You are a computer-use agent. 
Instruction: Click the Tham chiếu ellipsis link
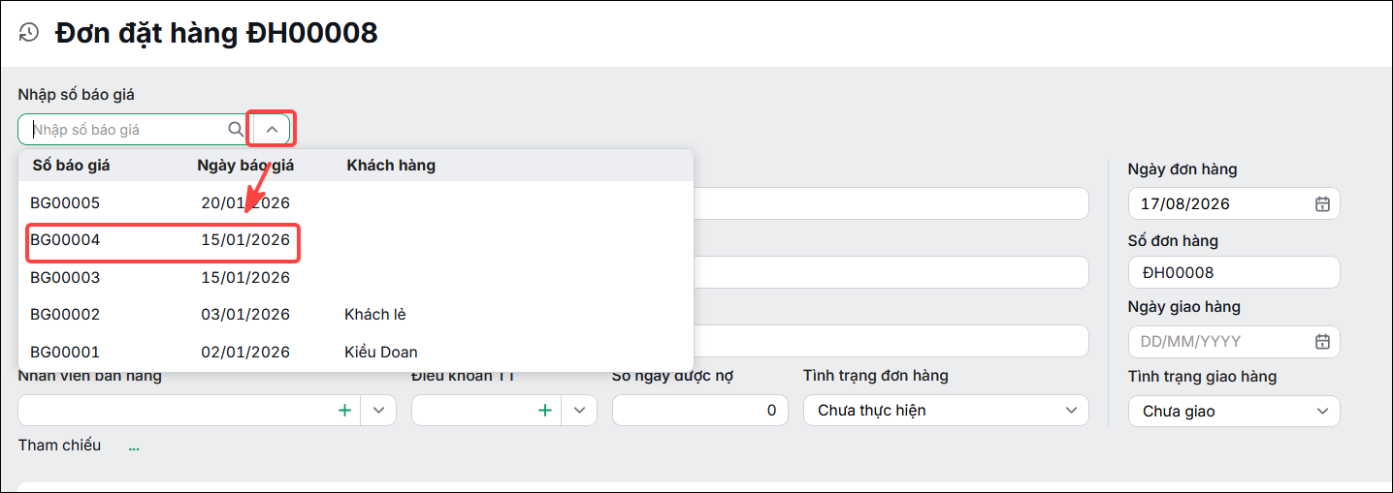click(134, 447)
